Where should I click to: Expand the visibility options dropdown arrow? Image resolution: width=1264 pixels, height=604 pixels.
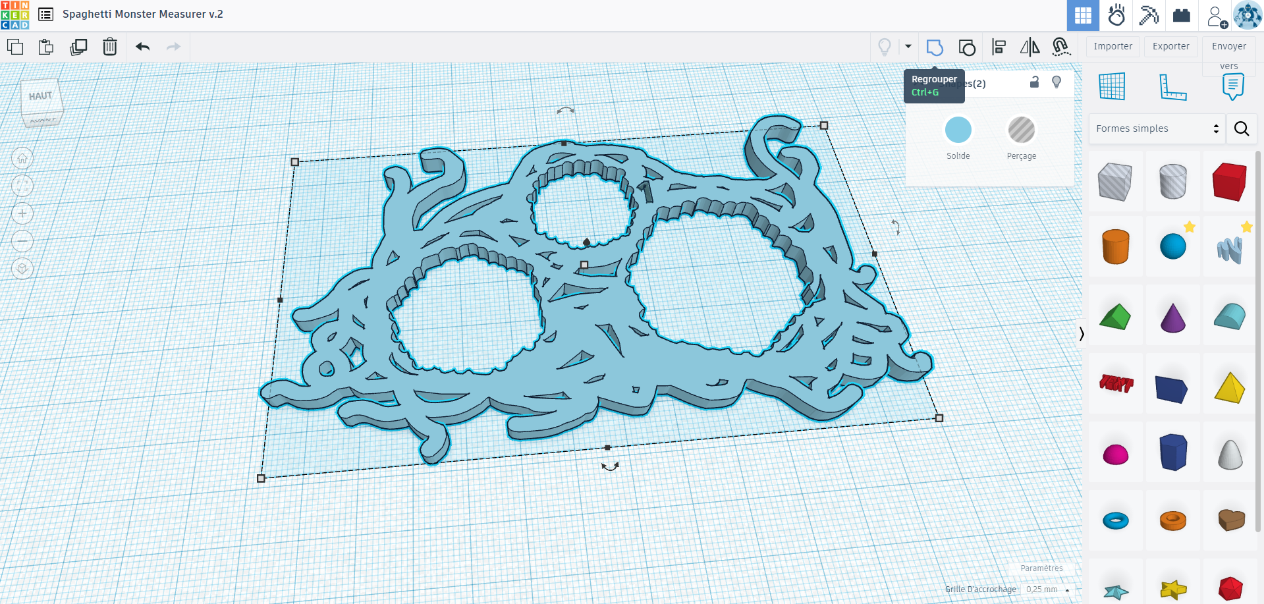(908, 47)
